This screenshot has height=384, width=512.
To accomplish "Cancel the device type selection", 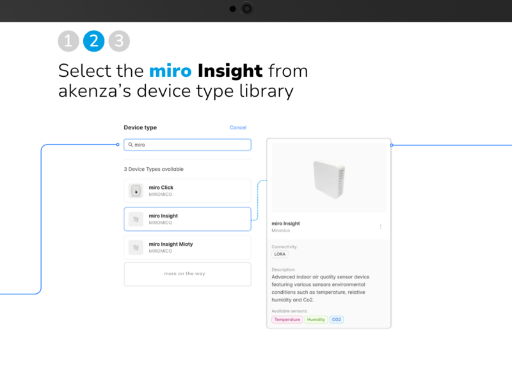I will 237,128.
